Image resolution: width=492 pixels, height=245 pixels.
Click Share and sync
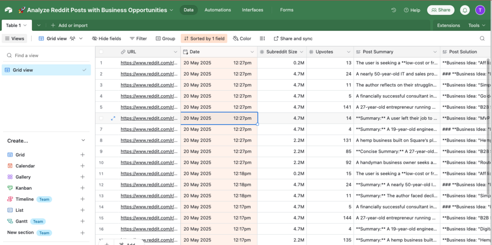coord(293,39)
